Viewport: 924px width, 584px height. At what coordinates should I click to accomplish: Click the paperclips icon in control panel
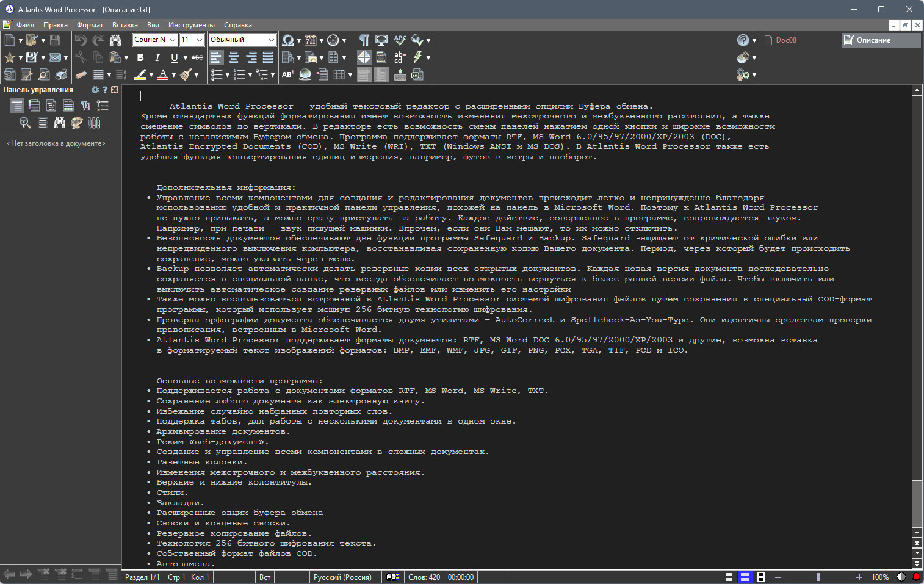[x=93, y=123]
